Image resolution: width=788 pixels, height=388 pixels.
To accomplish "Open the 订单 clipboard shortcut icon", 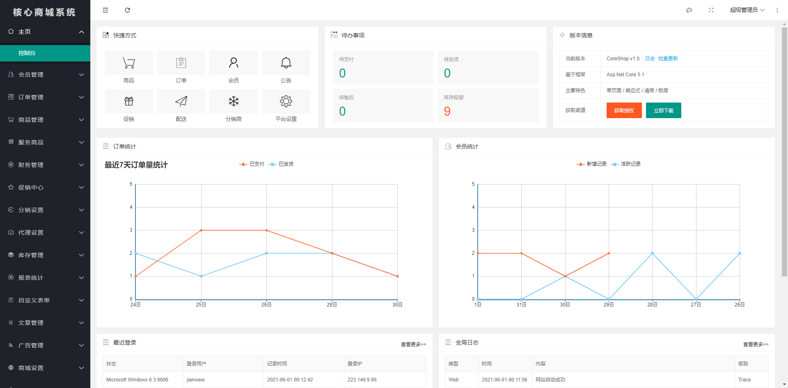I will [181, 63].
